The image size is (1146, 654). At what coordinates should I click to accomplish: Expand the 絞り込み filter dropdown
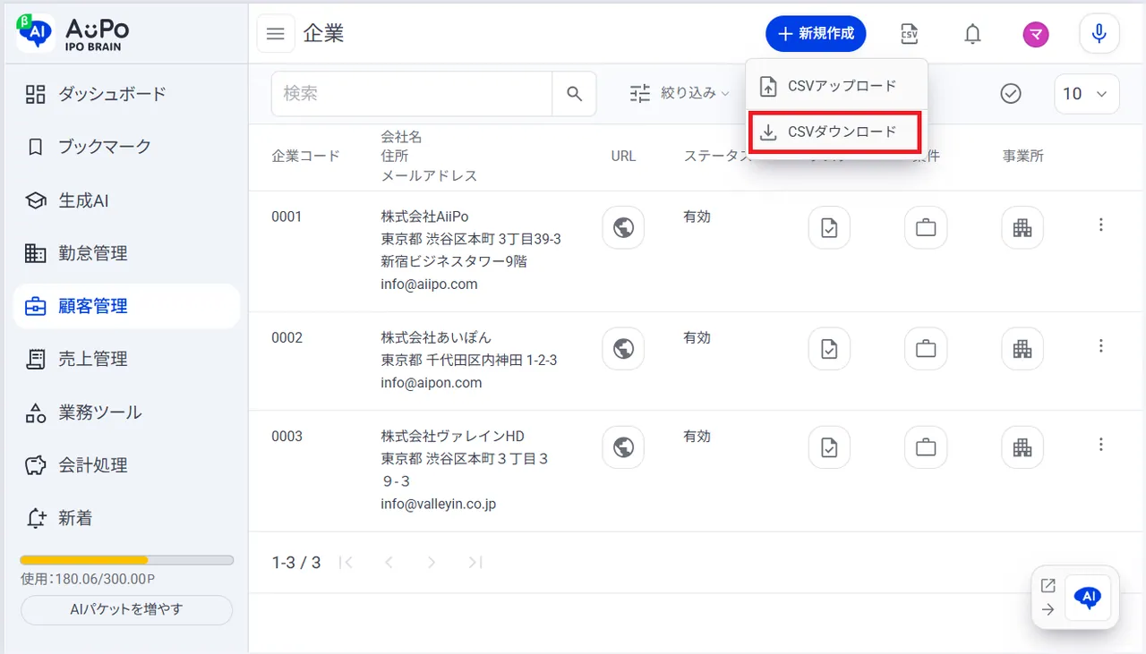pyautogui.click(x=680, y=93)
